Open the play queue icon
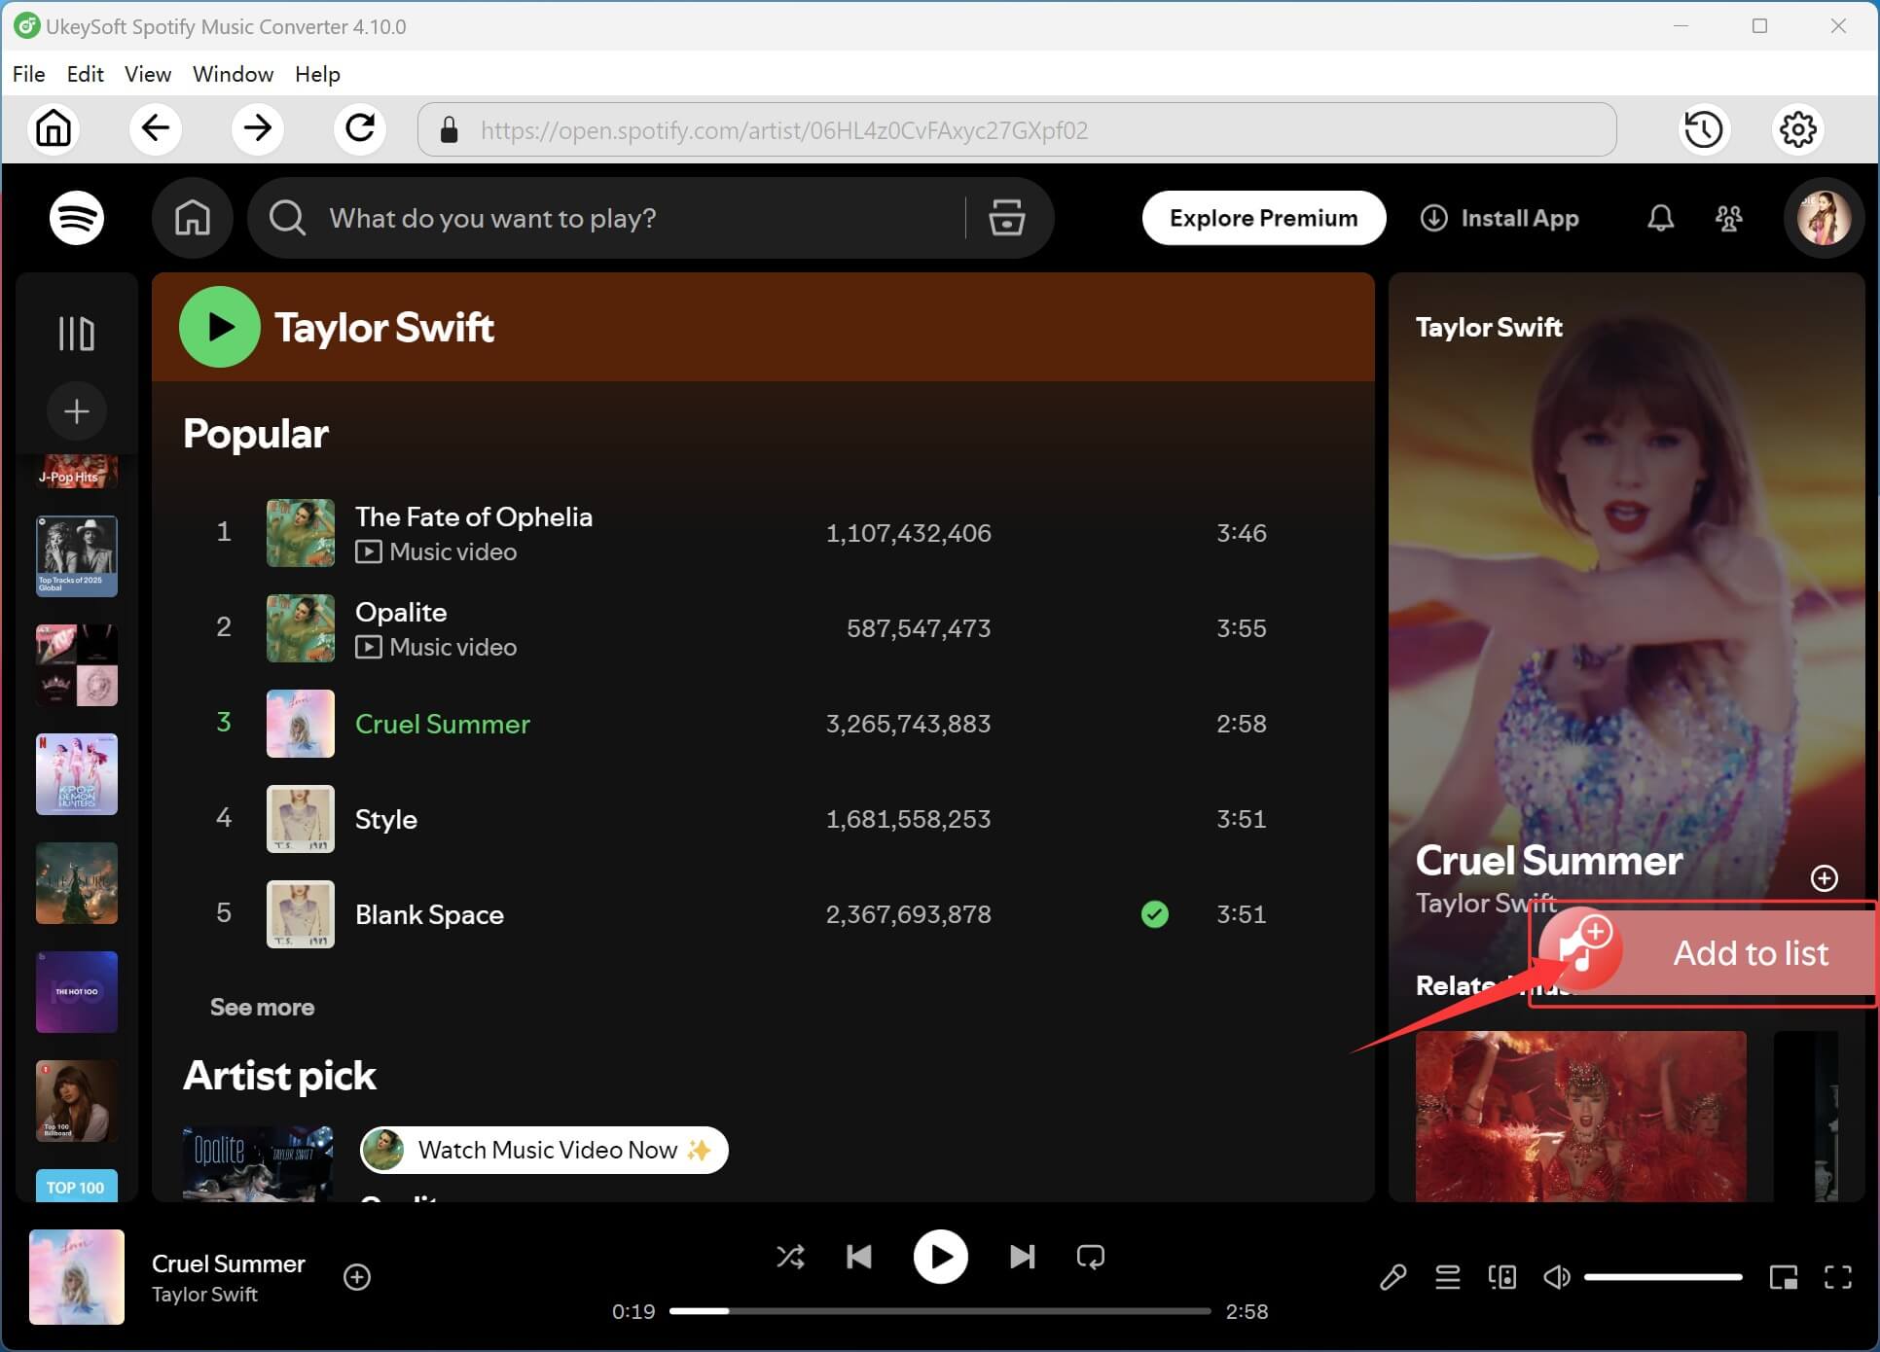 1447,1277
